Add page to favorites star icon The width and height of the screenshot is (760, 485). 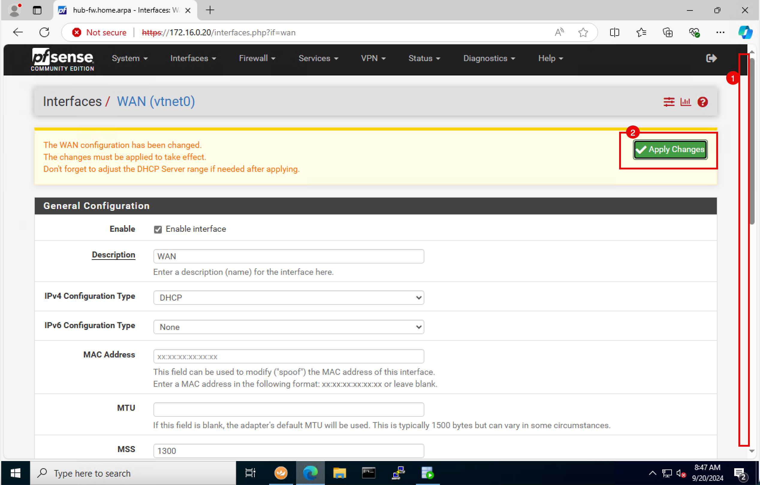(583, 32)
